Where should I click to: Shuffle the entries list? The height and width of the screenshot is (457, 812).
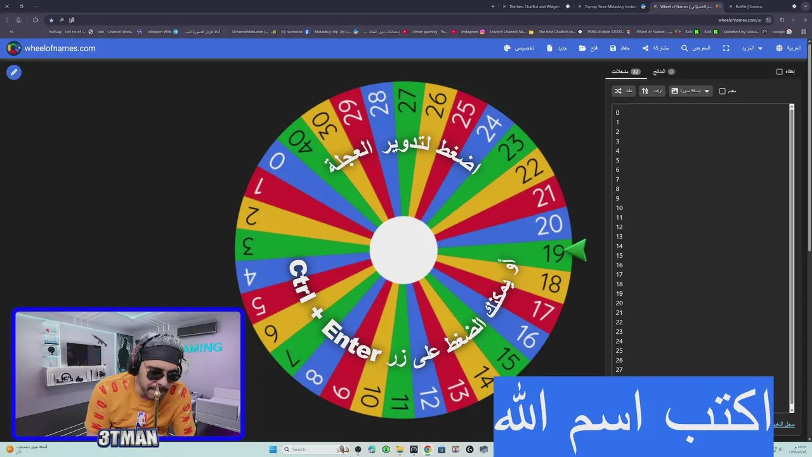[x=623, y=91]
